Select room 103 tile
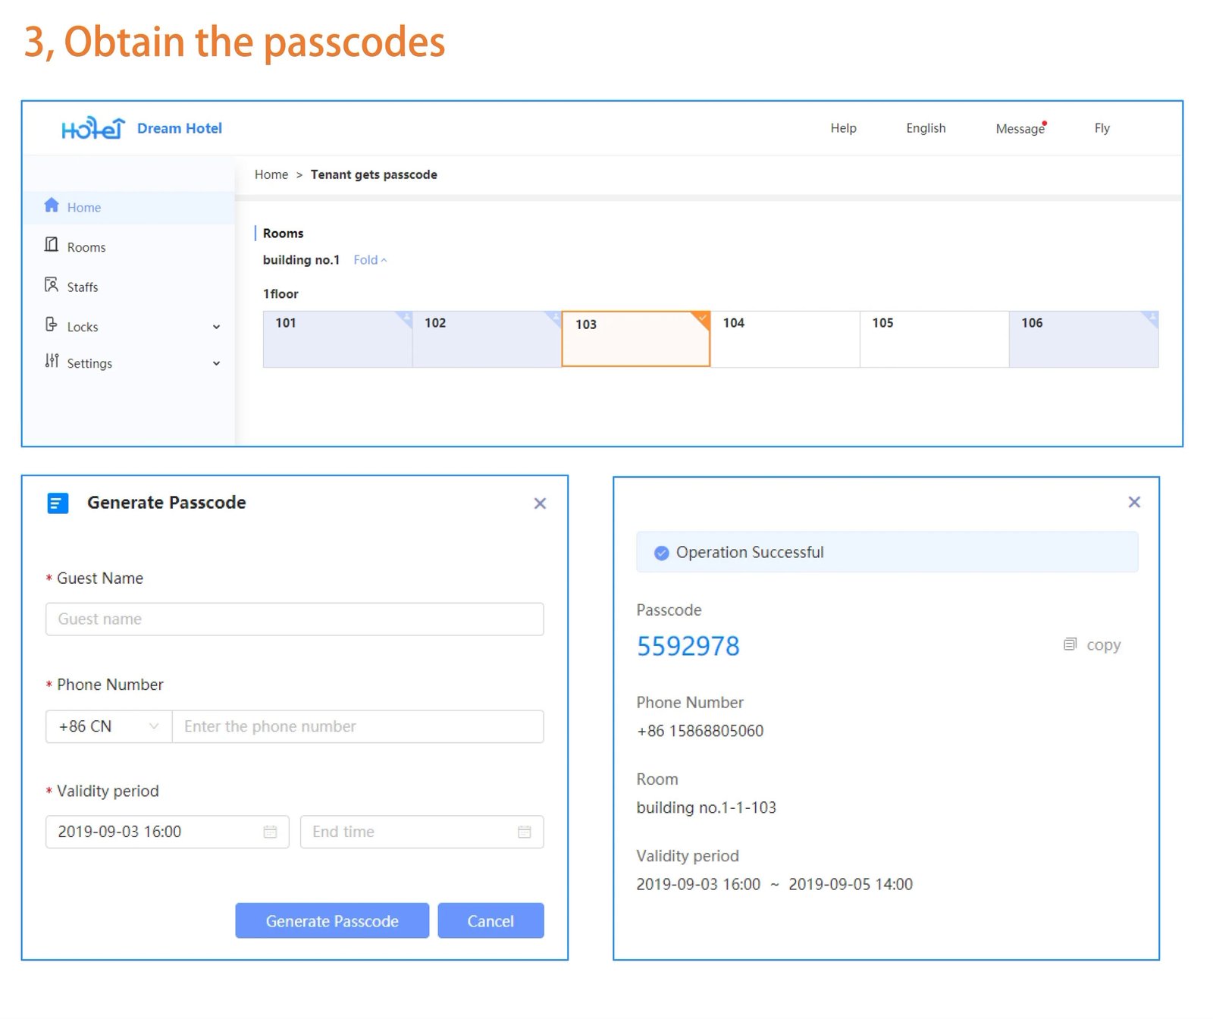1213x1019 pixels. click(x=635, y=339)
